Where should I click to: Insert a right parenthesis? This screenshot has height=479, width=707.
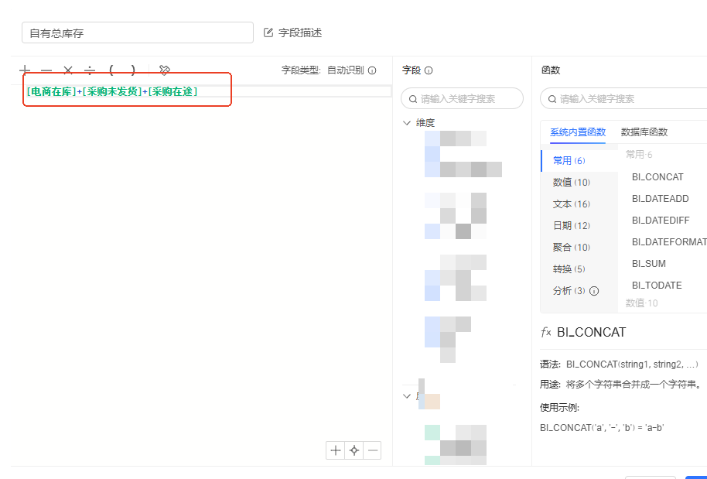(x=133, y=70)
